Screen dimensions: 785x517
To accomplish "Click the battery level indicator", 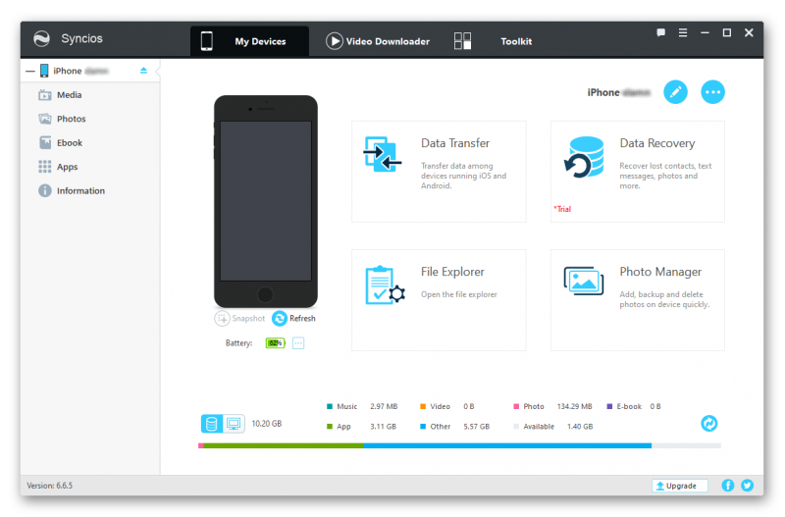I will point(275,342).
